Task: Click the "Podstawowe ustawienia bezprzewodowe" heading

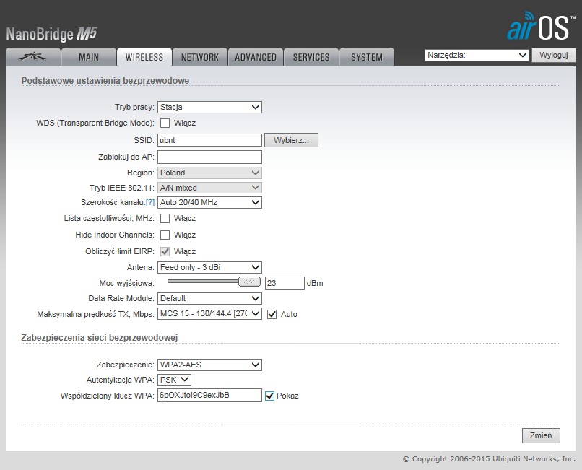Action: [105, 81]
